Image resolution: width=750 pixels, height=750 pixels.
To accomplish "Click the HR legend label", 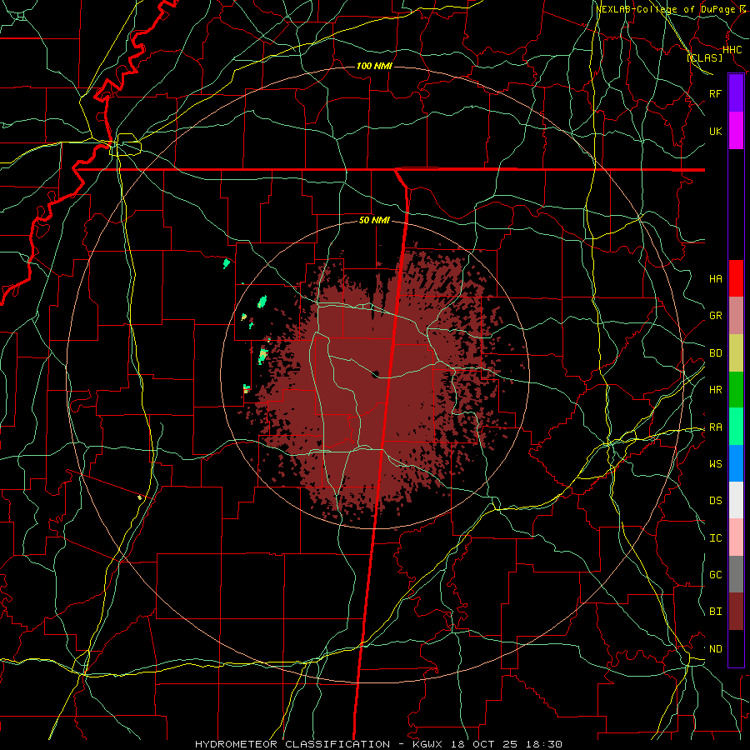I will [715, 390].
